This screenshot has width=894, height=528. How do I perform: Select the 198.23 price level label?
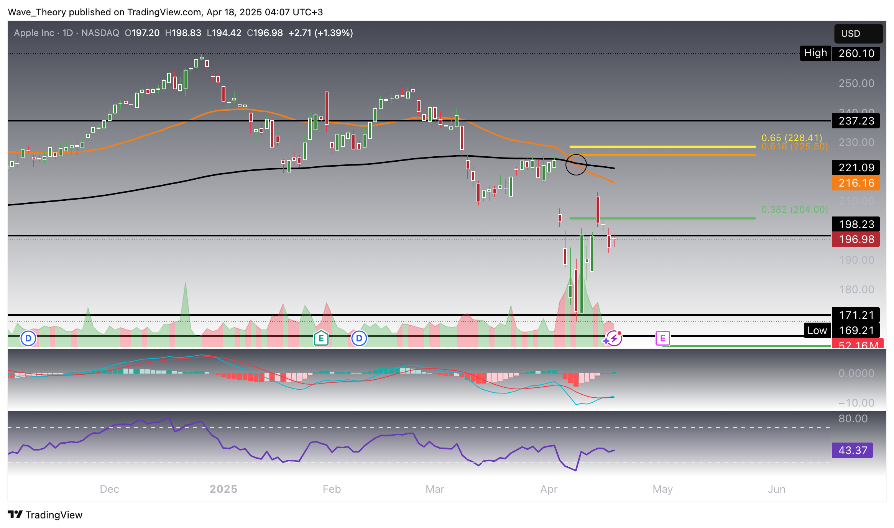point(856,224)
